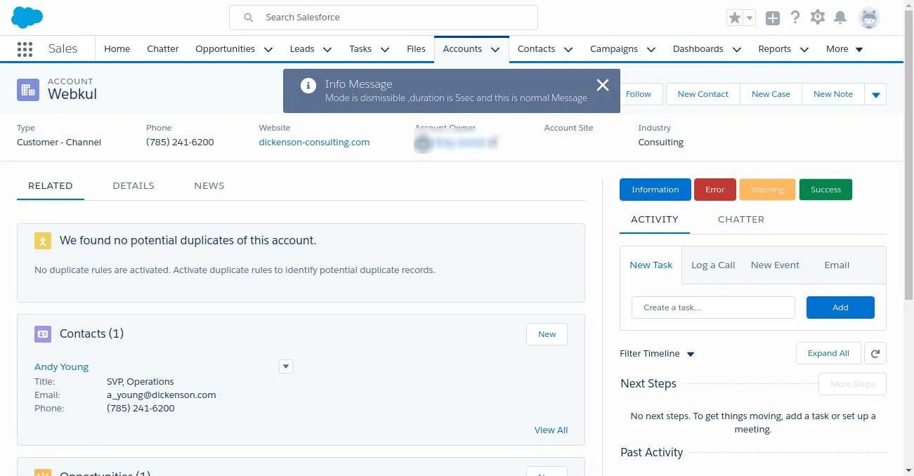Select the New Event tab
Viewport: 914px width, 476px height.
click(775, 265)
